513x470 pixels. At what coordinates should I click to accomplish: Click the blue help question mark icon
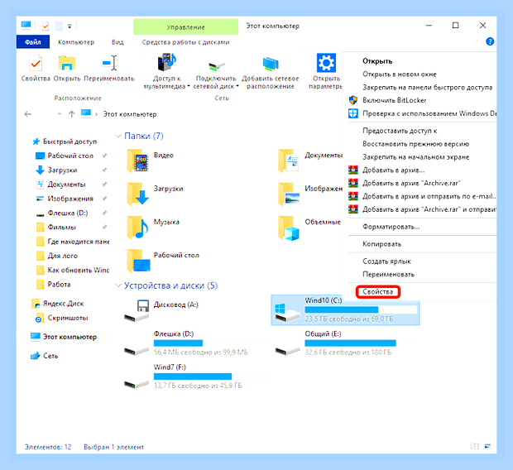click(x=490, y=41)
